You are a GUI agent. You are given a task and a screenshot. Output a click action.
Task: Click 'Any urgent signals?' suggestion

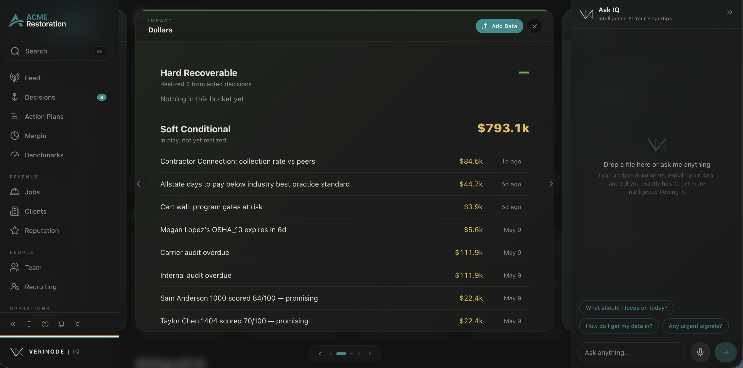(695, 326)
